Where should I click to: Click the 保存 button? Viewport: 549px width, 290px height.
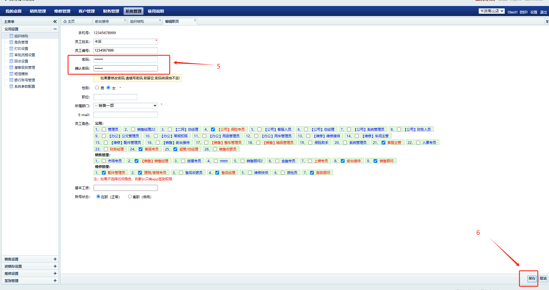(x=532, y=279)
